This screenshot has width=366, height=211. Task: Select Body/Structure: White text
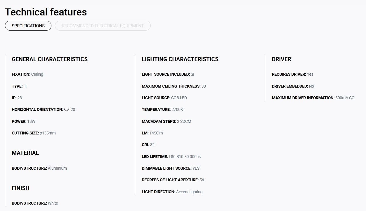(x=35, y=203)
